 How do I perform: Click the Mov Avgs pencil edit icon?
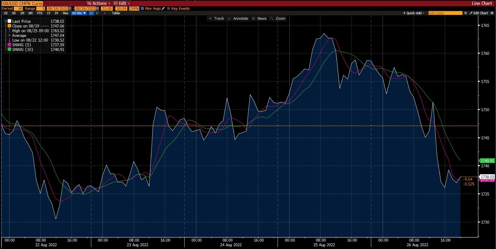pyautogui.click(x=163, y=9)
